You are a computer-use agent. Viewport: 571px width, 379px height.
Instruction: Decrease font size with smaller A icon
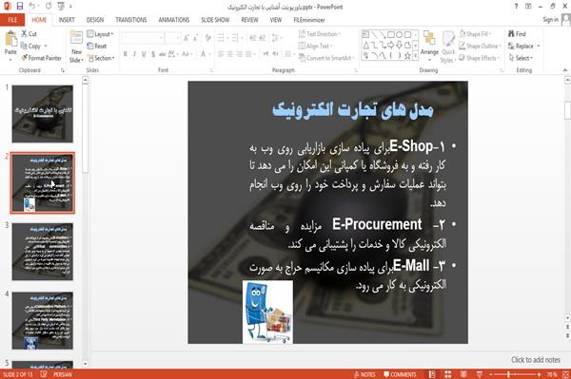pos(196,38)
